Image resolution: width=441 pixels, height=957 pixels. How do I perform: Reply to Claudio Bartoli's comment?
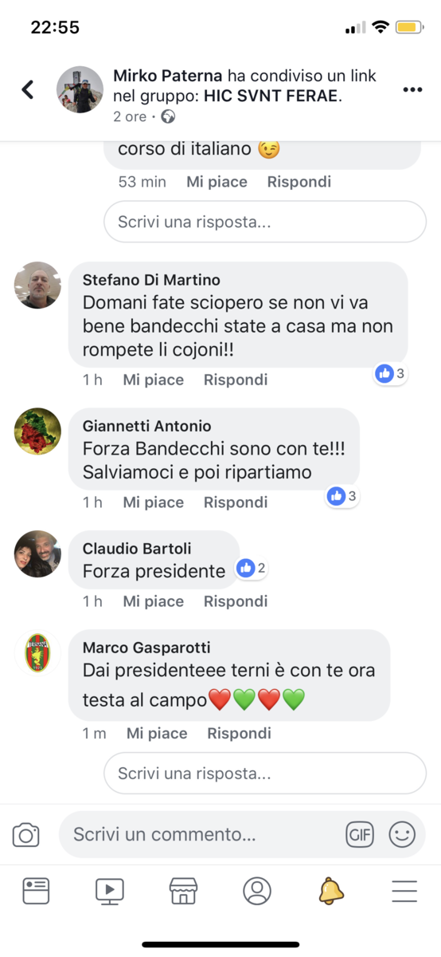click(236, 601)
